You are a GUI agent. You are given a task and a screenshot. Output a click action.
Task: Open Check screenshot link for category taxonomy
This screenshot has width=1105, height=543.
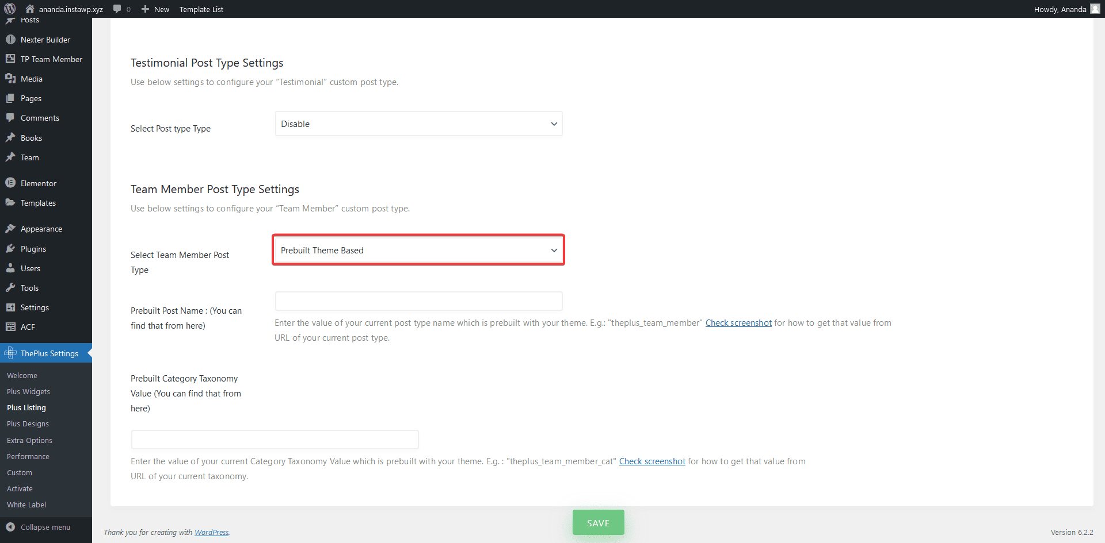tap(652, 461)
